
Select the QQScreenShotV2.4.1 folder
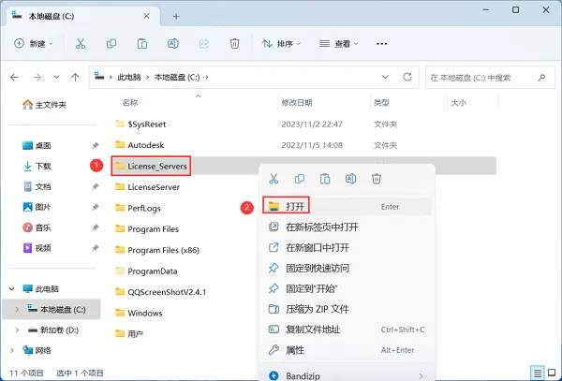click(x=161, y=292)
